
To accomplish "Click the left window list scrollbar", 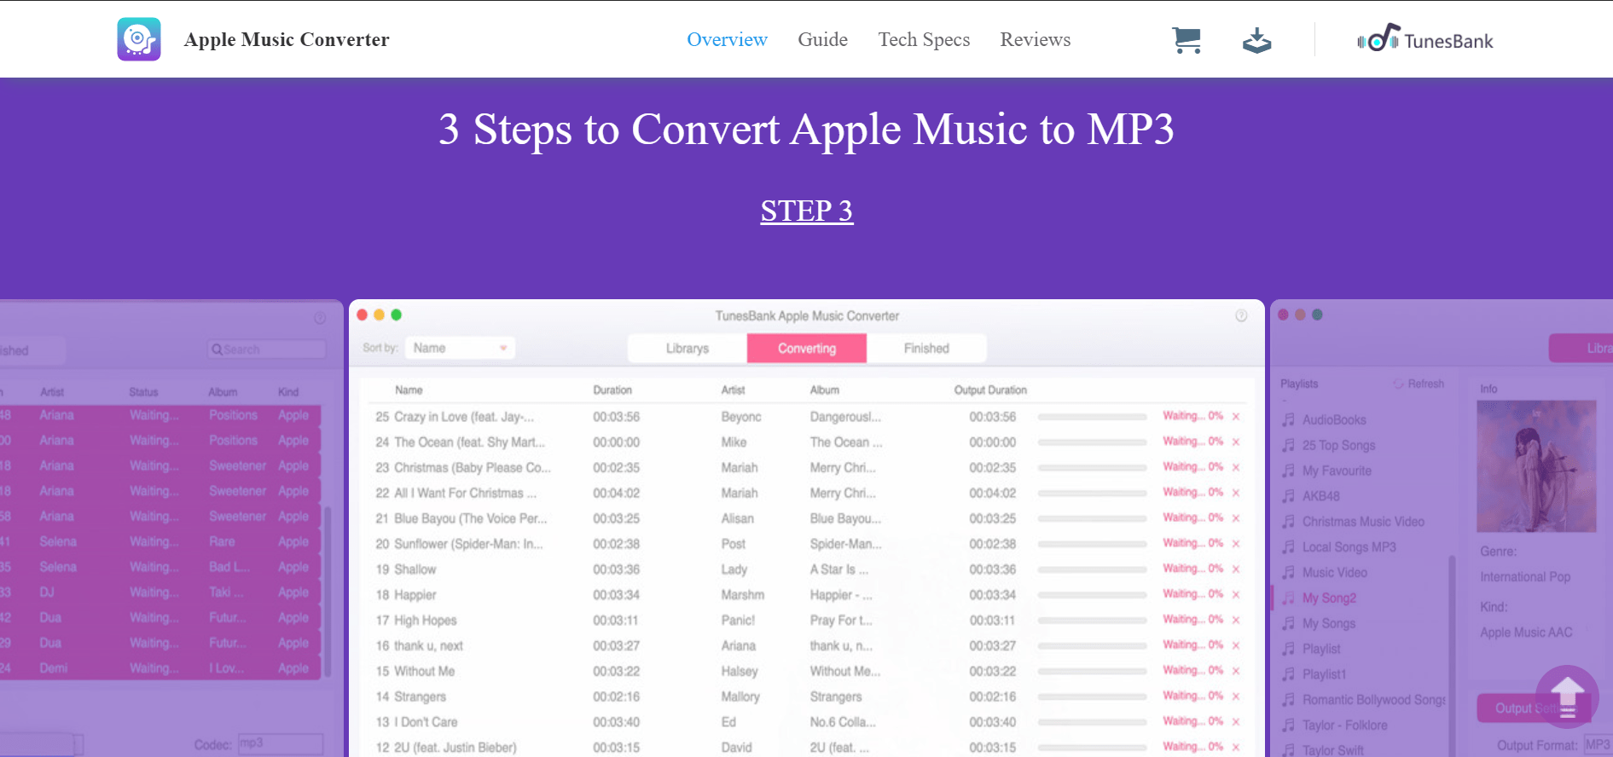I will [x=328, y=592].
